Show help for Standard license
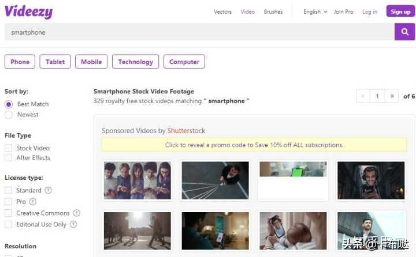The height and width of the screenshot is (257, 416). 49,190
